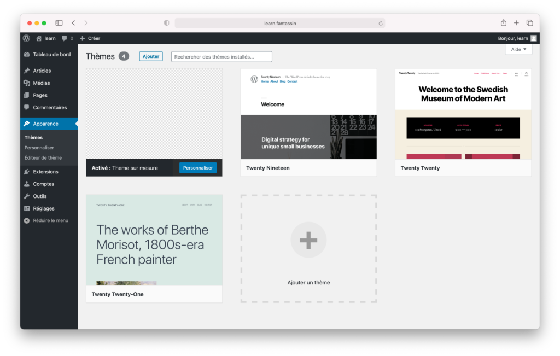Click the Twenty Twenty-One theme name

pos(118,294)
